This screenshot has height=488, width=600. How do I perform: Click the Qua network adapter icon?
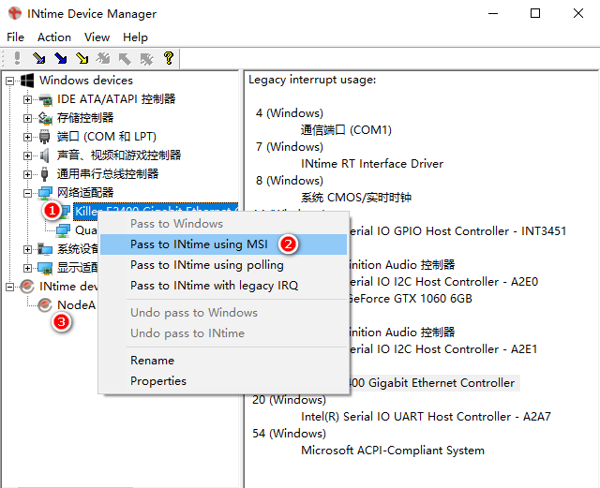point(63,230)
